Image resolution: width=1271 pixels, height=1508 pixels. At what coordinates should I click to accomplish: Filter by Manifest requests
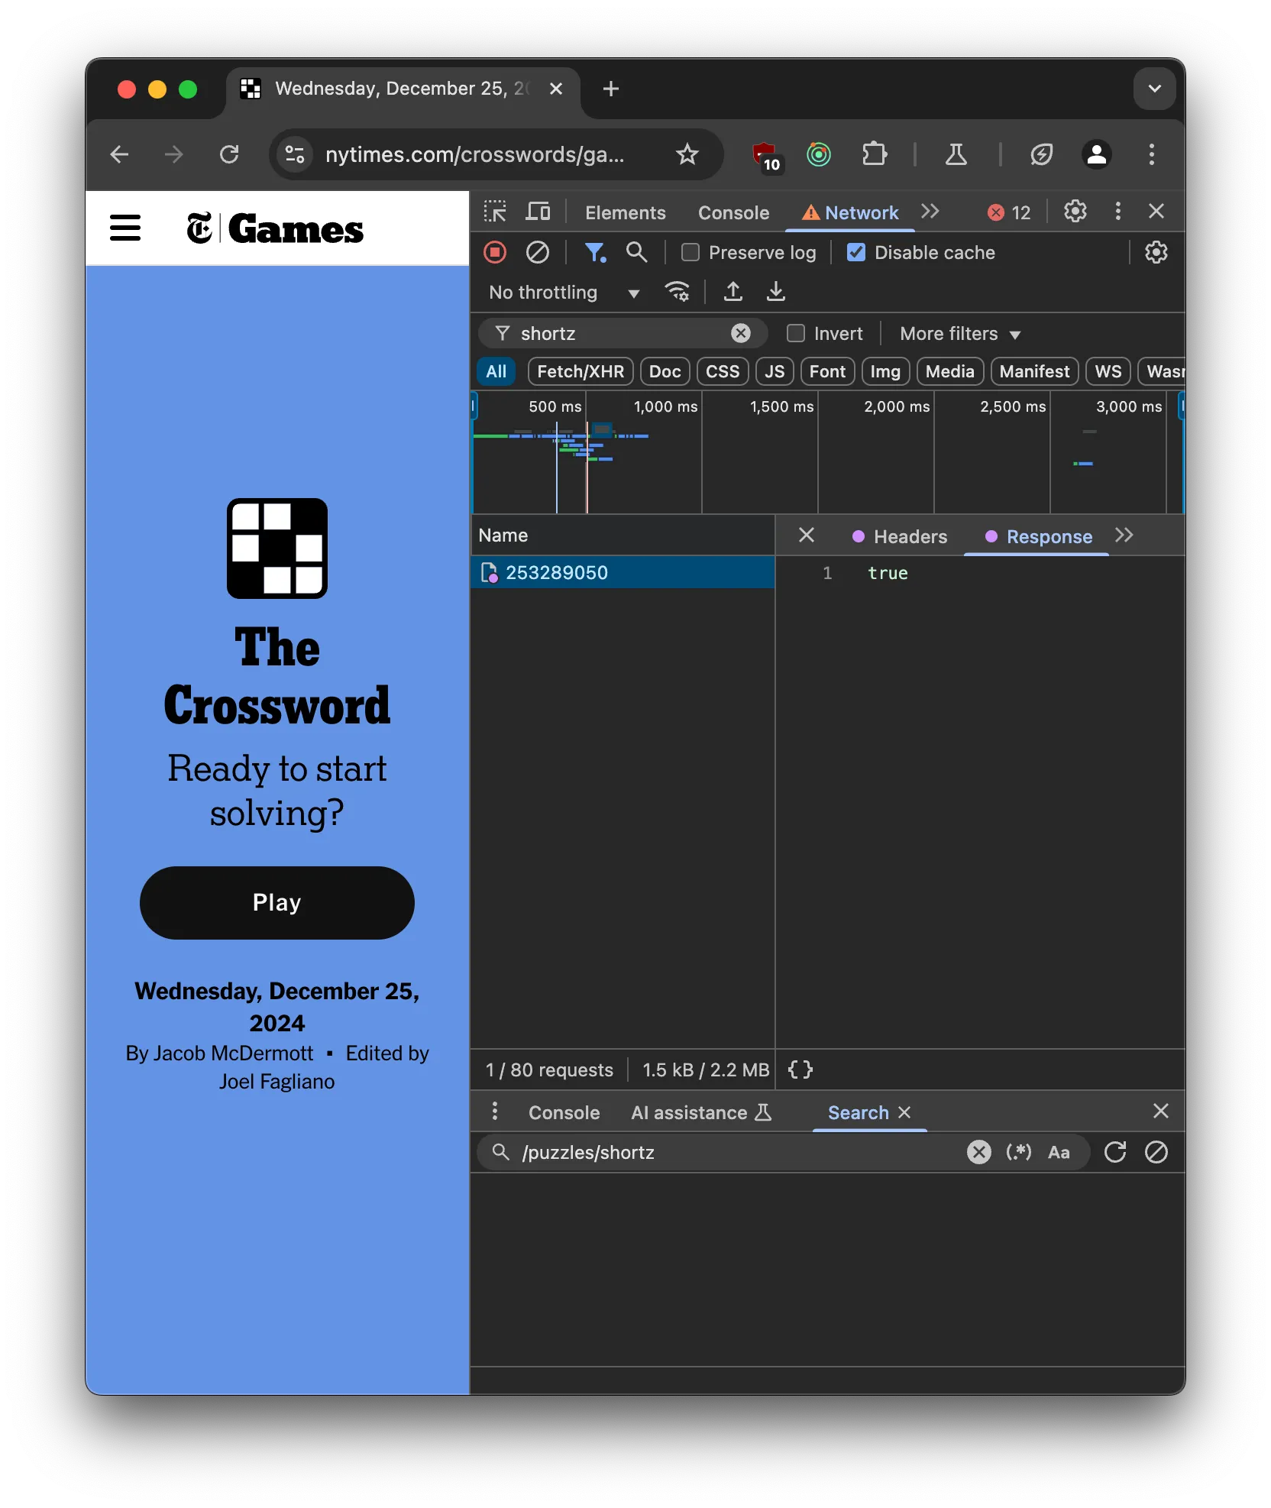click(x=1034, y=371)
